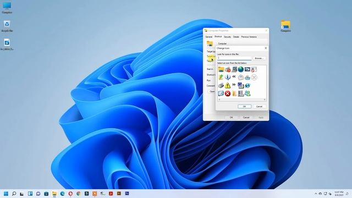Select the Word document with computer icon
352x198 pixels.
pyautogui.click(x=241, y=85)
